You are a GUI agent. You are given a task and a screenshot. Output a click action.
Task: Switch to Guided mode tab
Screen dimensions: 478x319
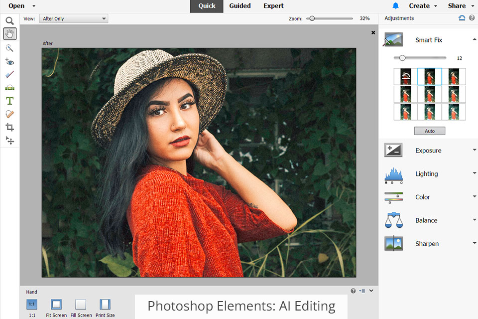pos(240,6)
